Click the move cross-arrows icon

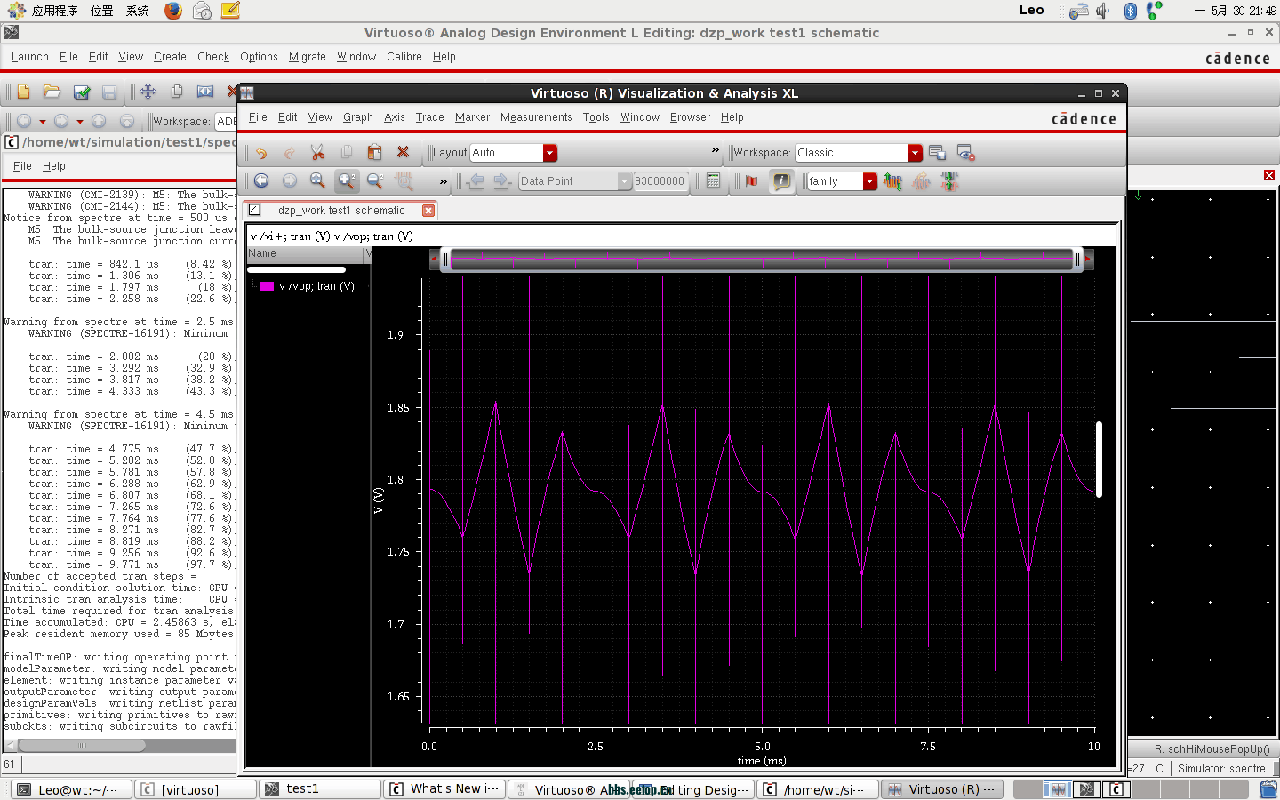pyautogui.click(x=148, y=92)
